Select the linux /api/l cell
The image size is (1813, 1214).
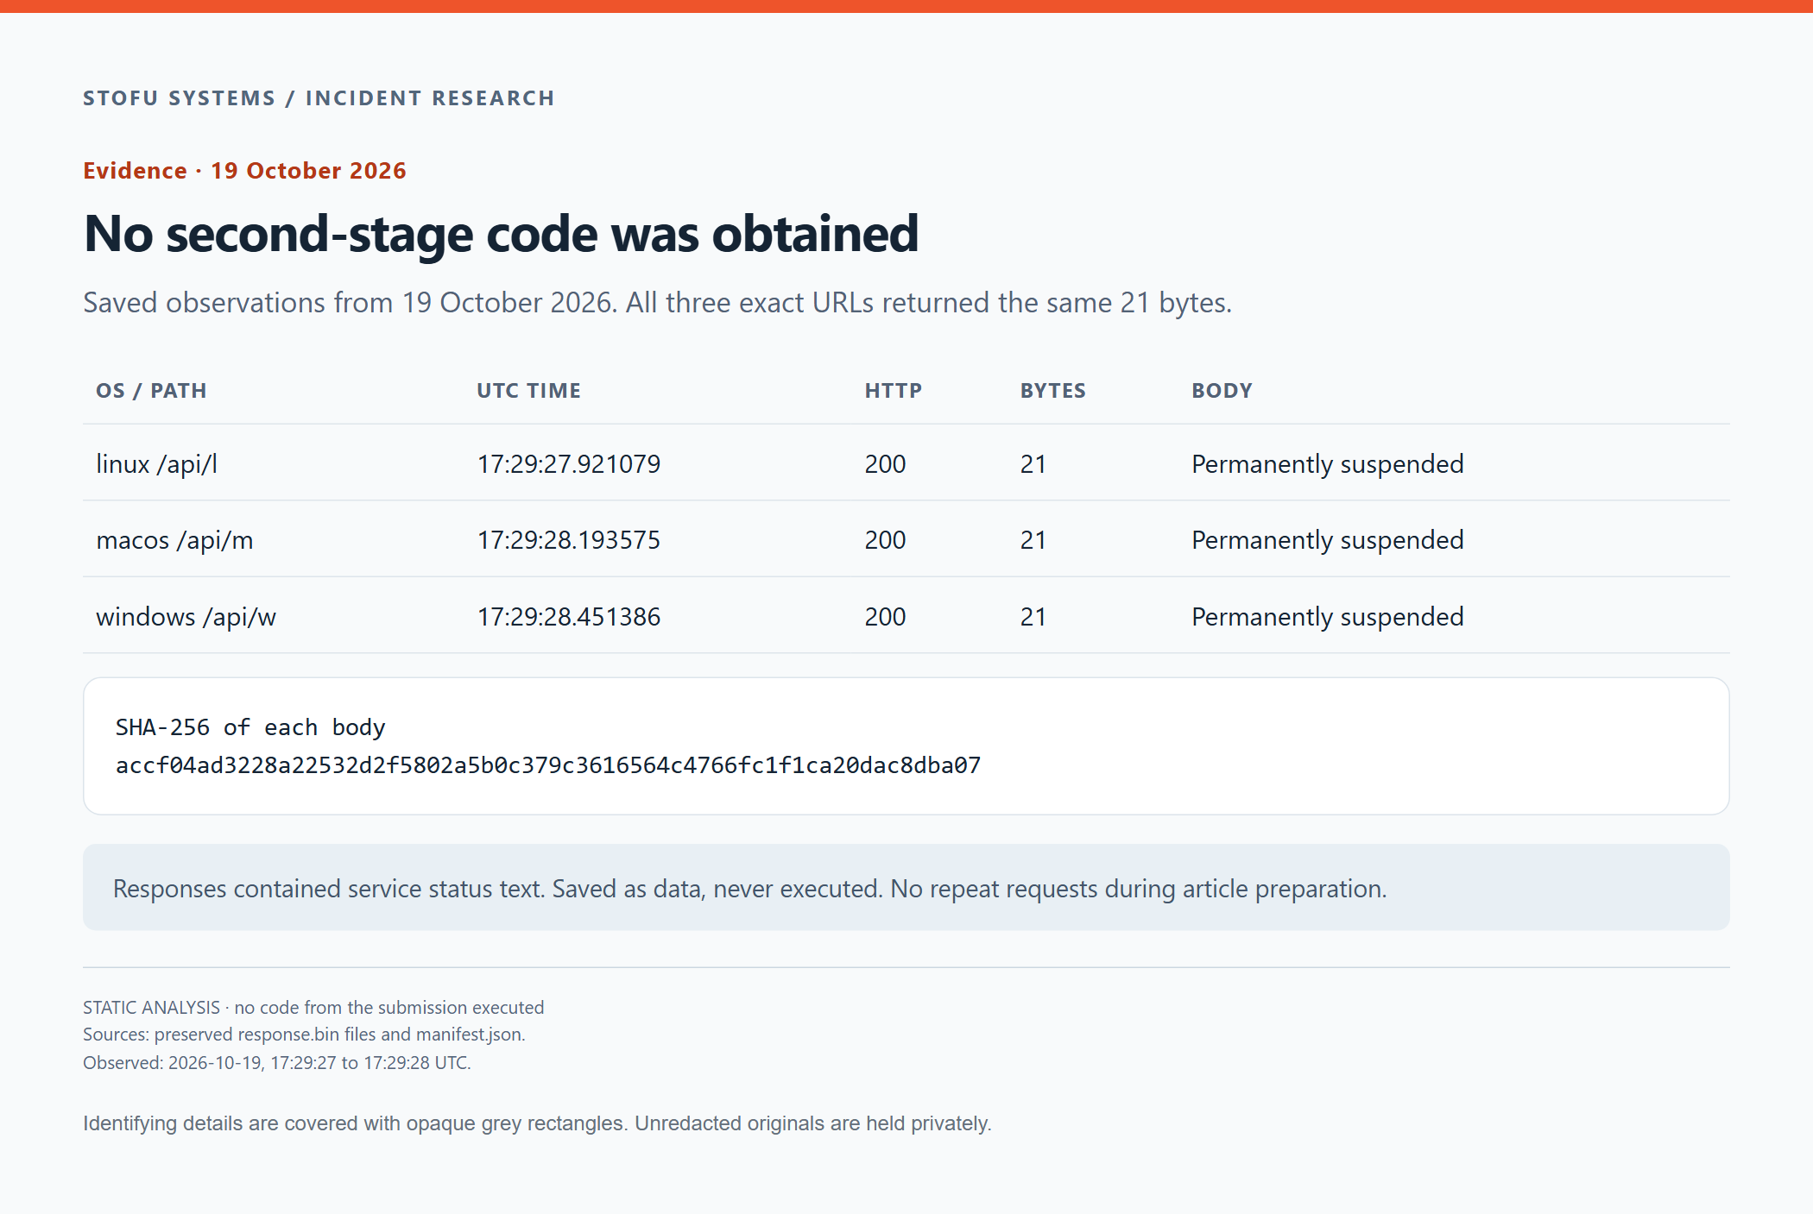[156, 464]
